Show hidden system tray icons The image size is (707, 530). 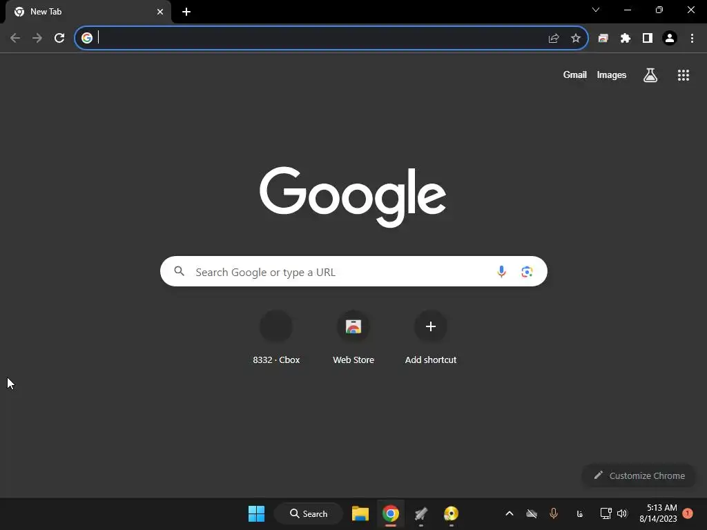tap(510, 513)
